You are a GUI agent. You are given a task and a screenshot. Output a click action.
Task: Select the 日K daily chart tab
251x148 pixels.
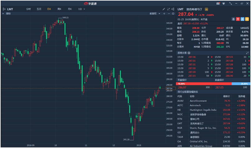coord(49,9)
